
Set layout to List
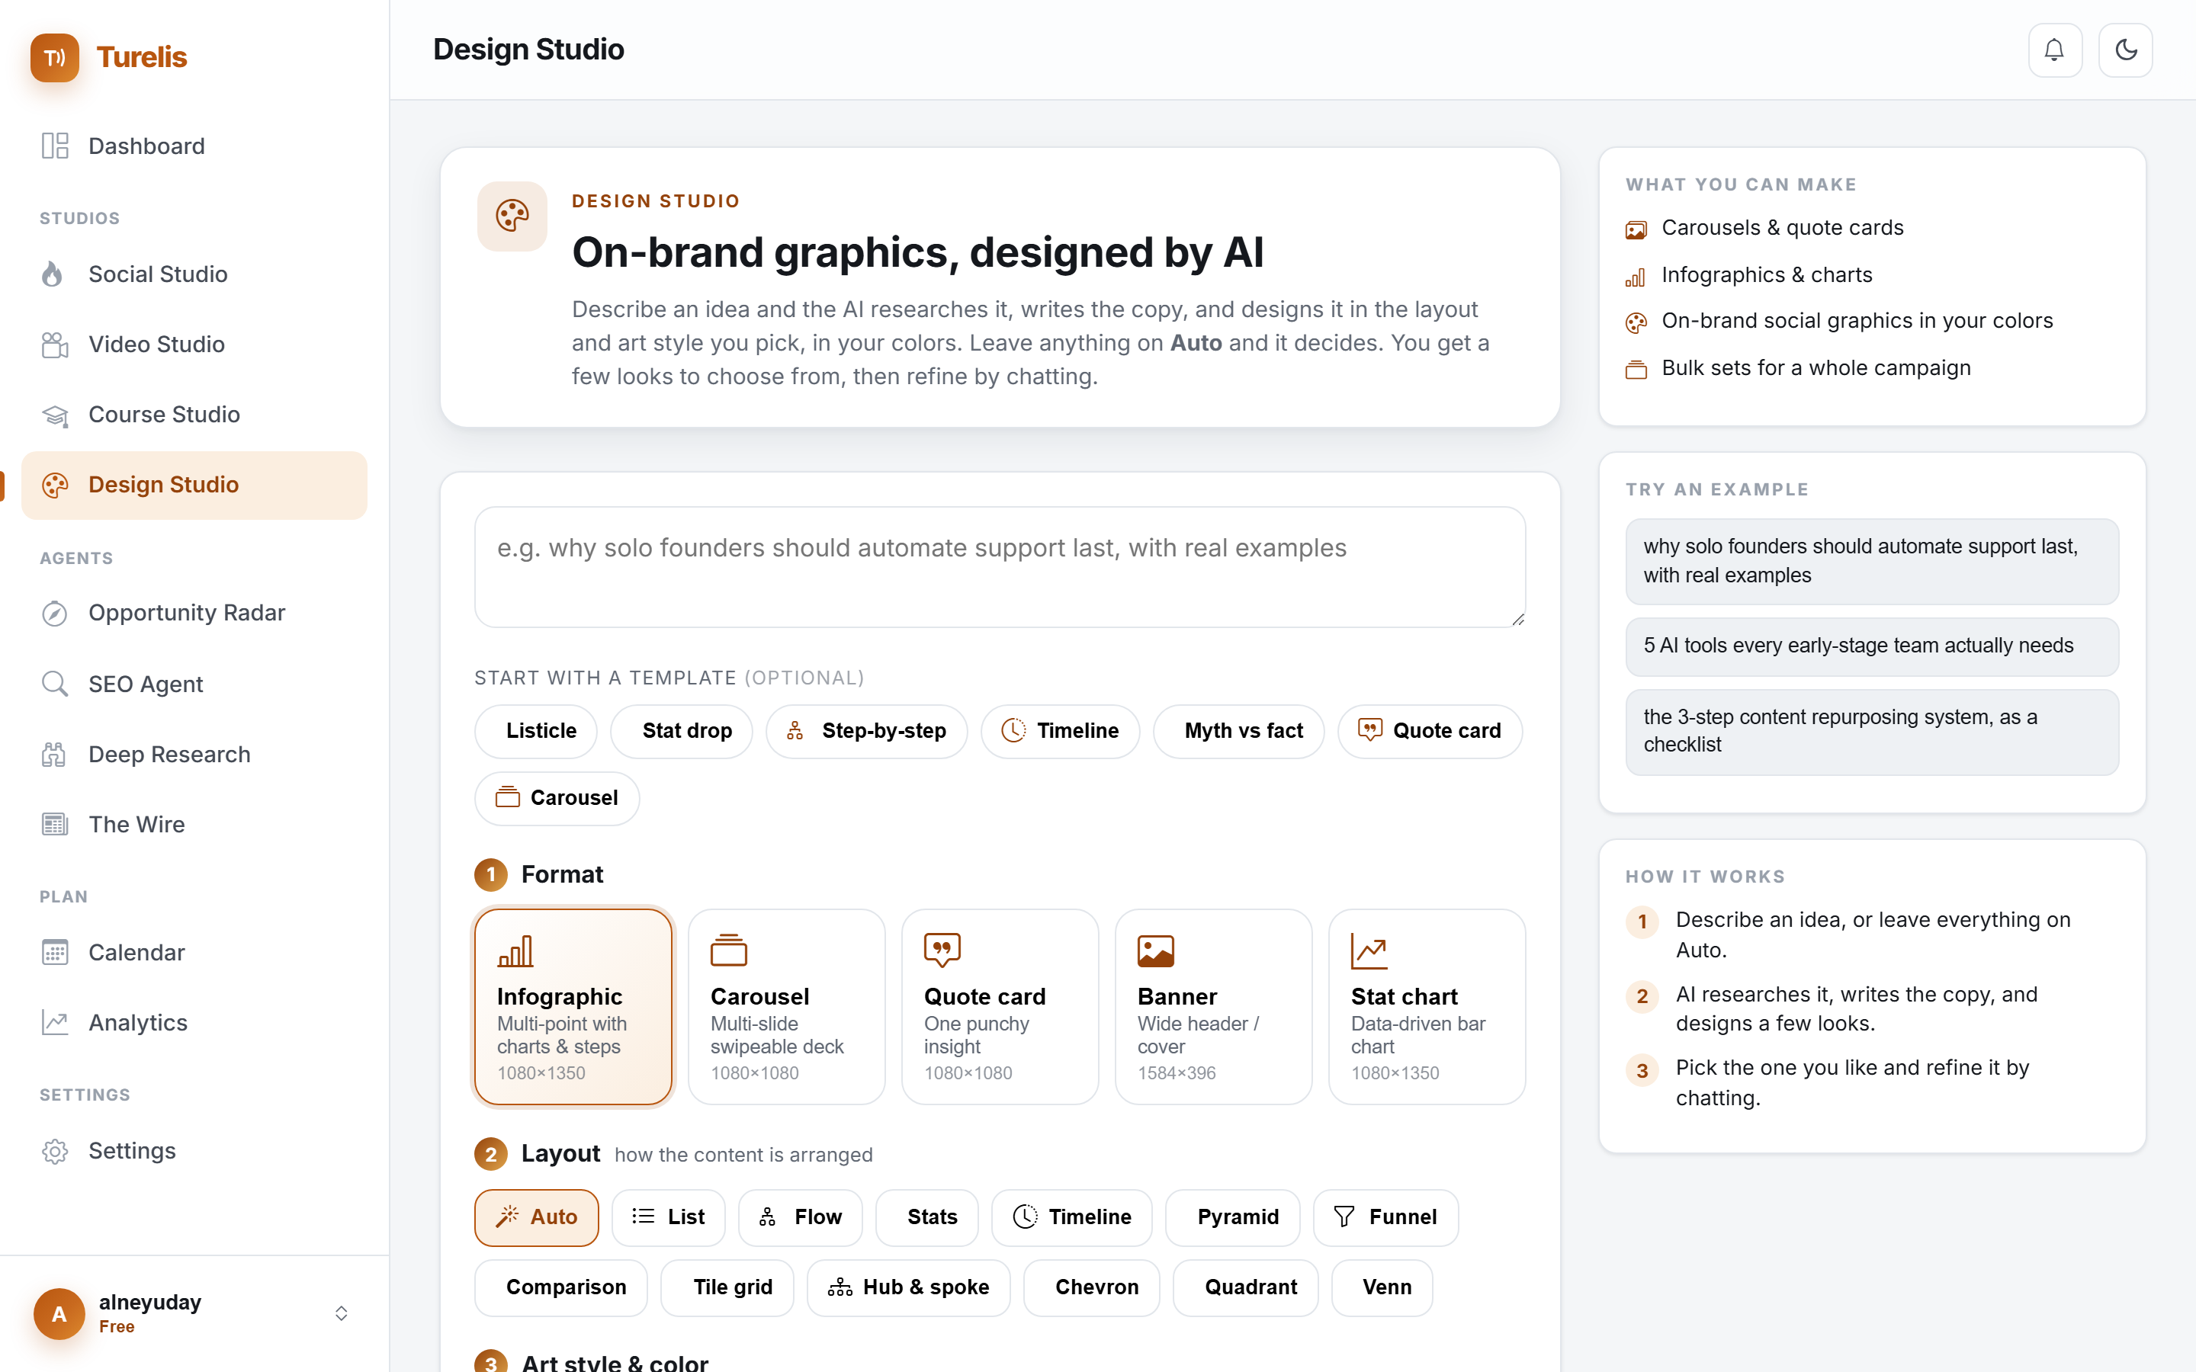pos(669,1218)
